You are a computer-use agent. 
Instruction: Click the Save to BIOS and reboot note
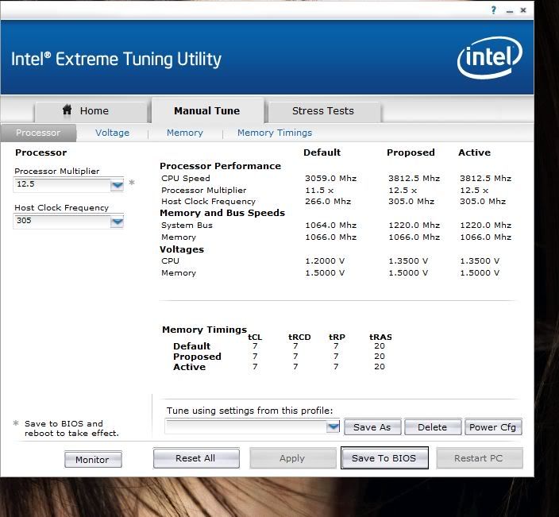(71, 428)
